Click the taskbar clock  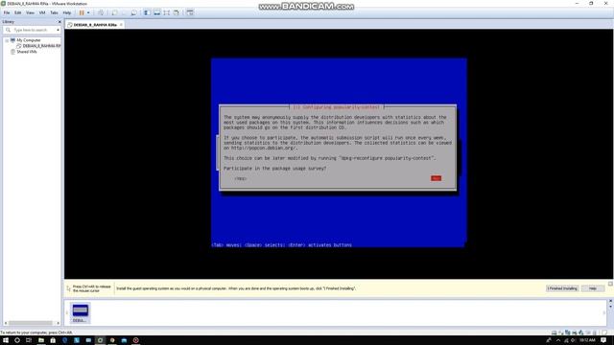[587, 340]
